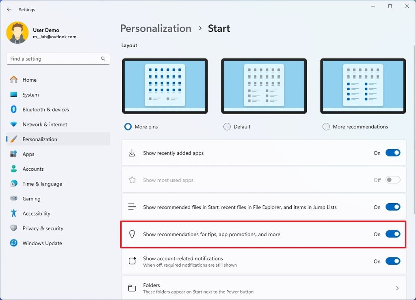Go back using the back arrow

9,9
